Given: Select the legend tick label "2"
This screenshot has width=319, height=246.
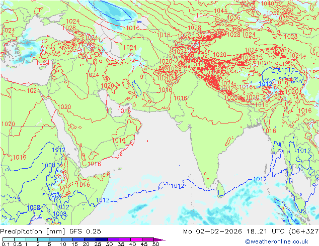Looking at the screenshot, I should (38, 244).
